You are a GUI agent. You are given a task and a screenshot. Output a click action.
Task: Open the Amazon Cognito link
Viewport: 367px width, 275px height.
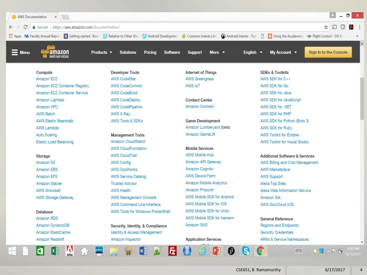[199, 169]
